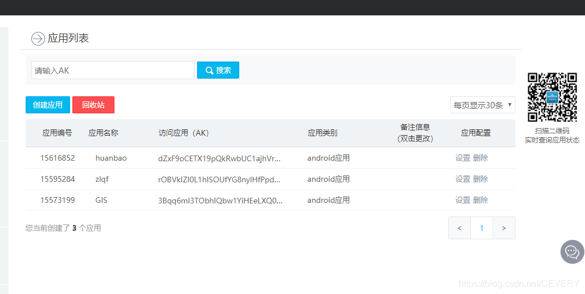Image resolution: width=585 pixels, height=294 pixels.
Task: Go to the next page arrow
Action: click(x=504, y=228)
